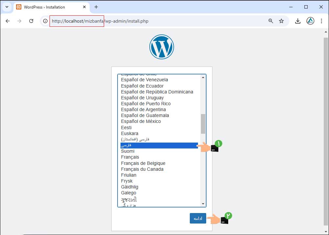Viewport: 329px width, 235px height.
Task: Open the zoom magnifier icon in address bar
Action: (271, 21)
